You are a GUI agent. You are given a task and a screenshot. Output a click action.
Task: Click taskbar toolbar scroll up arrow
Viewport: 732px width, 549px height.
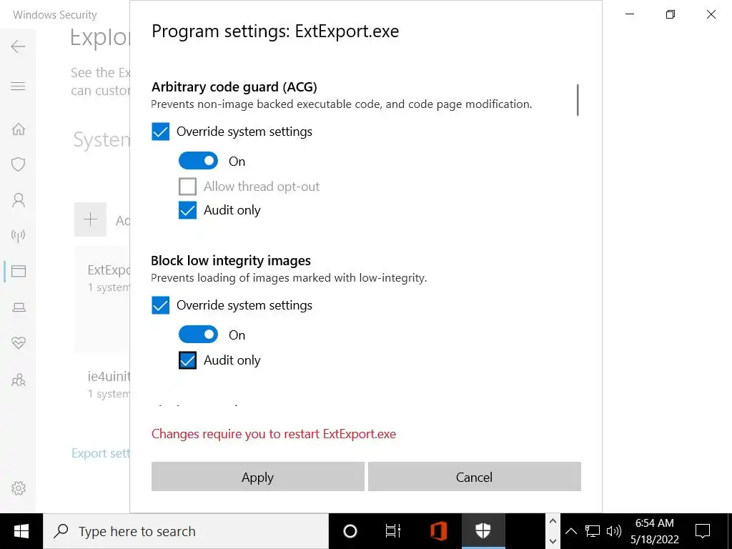tap(553, 521)
